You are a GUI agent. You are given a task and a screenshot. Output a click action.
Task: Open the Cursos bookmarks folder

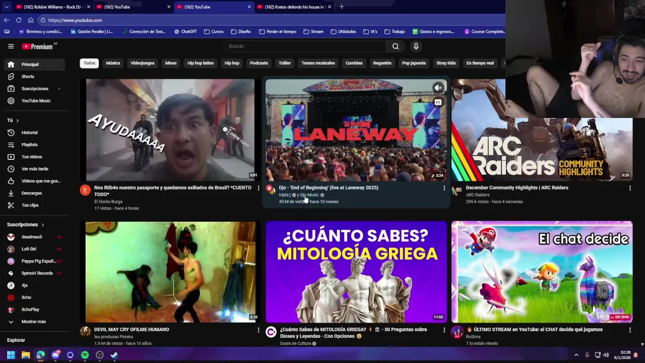[214, 32]
